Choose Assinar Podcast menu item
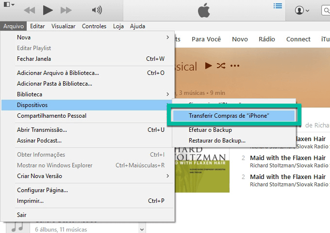The height and width of the screenshot is (233, 330). click(88, 141)
